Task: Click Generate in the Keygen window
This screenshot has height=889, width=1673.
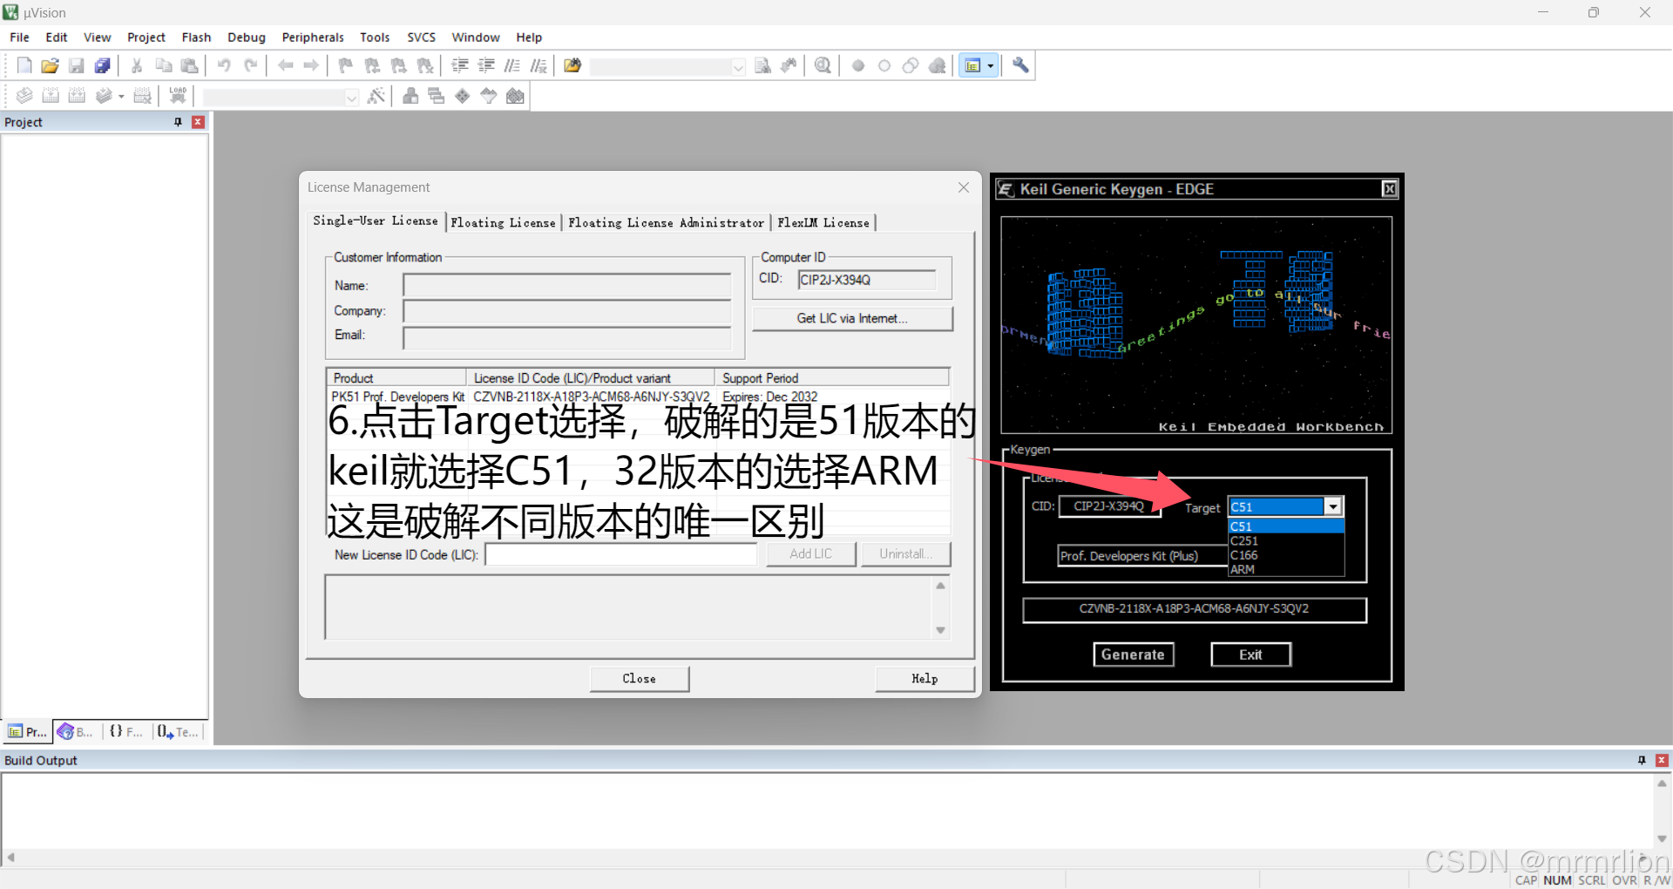Action: click(1133, 655)
